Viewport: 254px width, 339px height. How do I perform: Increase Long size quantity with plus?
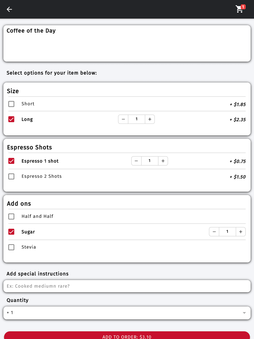150,119
